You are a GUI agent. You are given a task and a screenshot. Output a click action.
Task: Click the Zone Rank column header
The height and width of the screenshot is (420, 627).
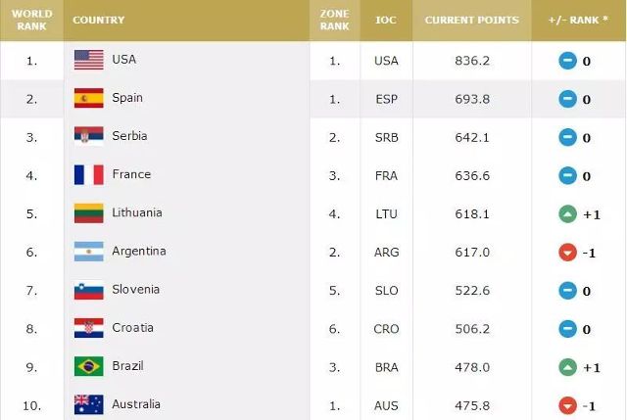[x=335, y=20]
